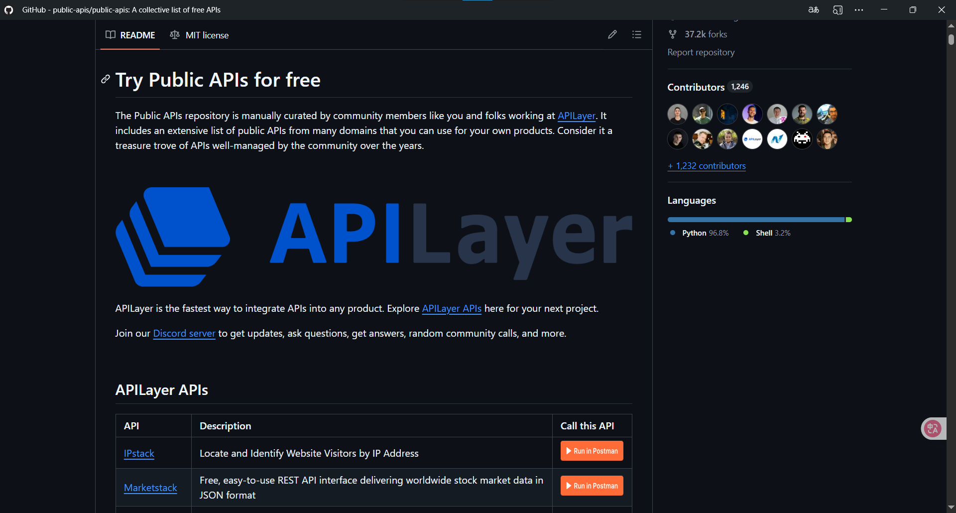This screenshot has height=513, width=956.
Task: Open fifth contributor avatar in top row
Action: coord(777,114)
